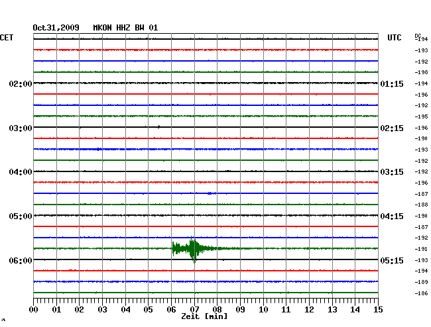Click minute 12 on the time axis
431x327 pixels.
tap(309, 309)
